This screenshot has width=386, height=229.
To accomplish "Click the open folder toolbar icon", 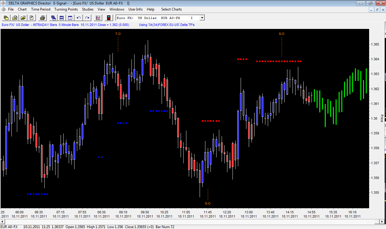I will coord(23,18).
